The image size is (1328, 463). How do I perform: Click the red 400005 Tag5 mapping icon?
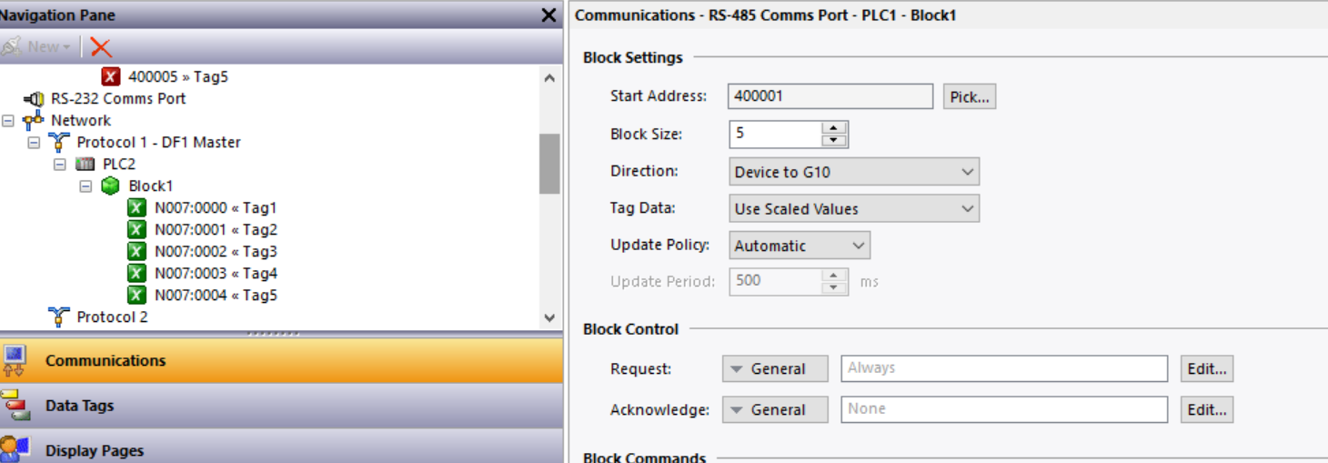click(111, 76)
